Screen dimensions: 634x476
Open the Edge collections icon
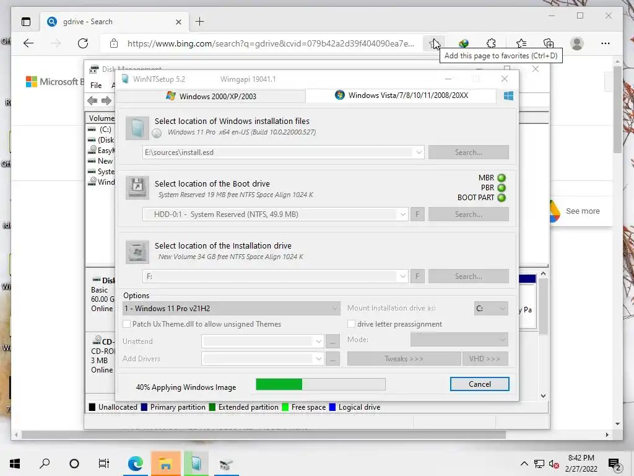click(549, 43)
